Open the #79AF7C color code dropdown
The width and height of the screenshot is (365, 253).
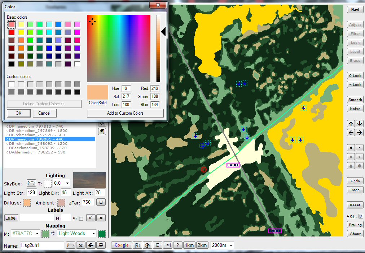point(37,234)
